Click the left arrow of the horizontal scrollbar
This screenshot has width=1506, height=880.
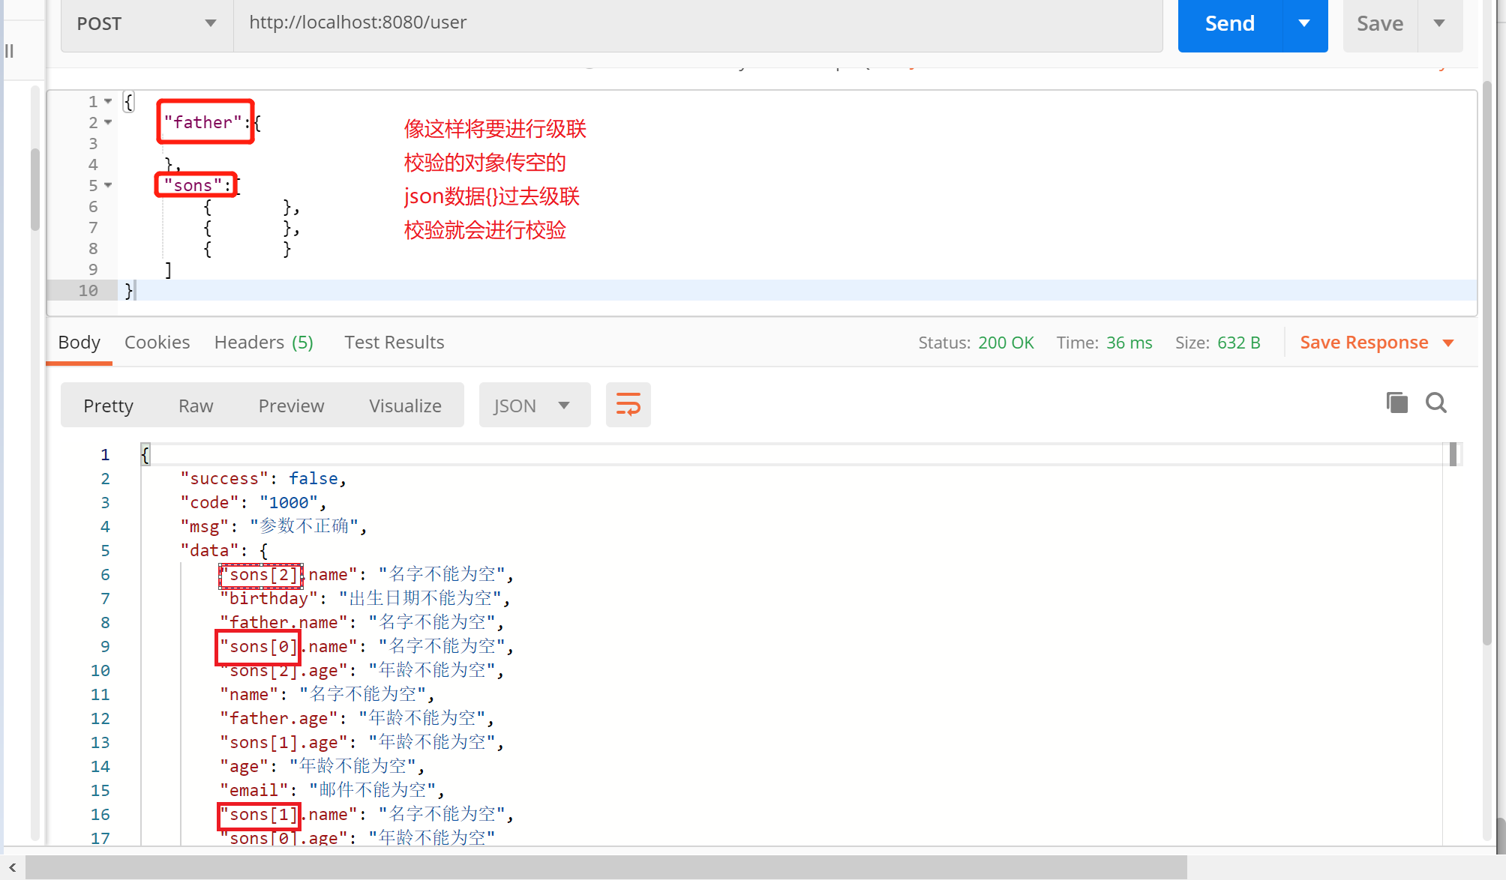pos(13,867)
